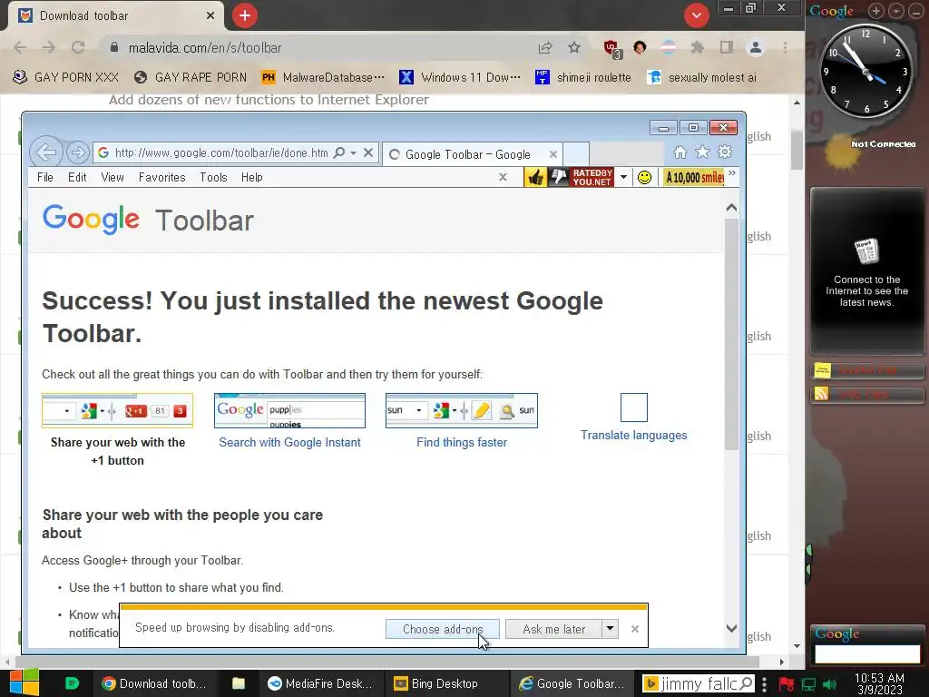This screenshot has height=697, width=929.
Task: Click the analog clock gadget
Action: coord(866,72)
